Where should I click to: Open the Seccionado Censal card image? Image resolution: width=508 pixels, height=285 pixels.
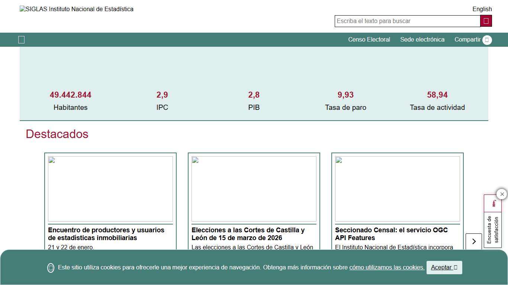(x=397, y=189)
